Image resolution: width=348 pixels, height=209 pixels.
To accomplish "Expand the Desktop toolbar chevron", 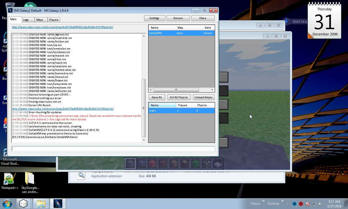I will click(282, 201).
